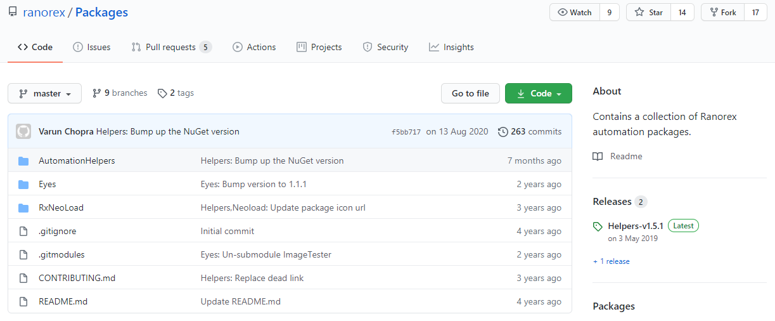Click the Readme book icon
Screen dimensions: 775x321
pos(598,156)
